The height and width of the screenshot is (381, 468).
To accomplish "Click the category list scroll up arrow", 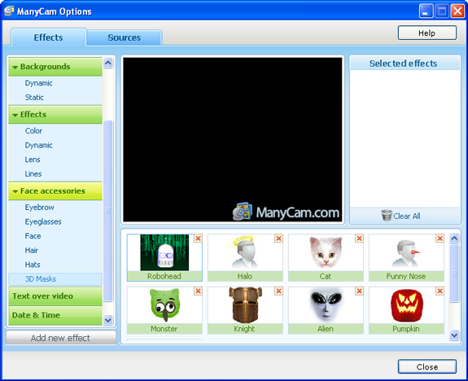I will click(108, 63).
